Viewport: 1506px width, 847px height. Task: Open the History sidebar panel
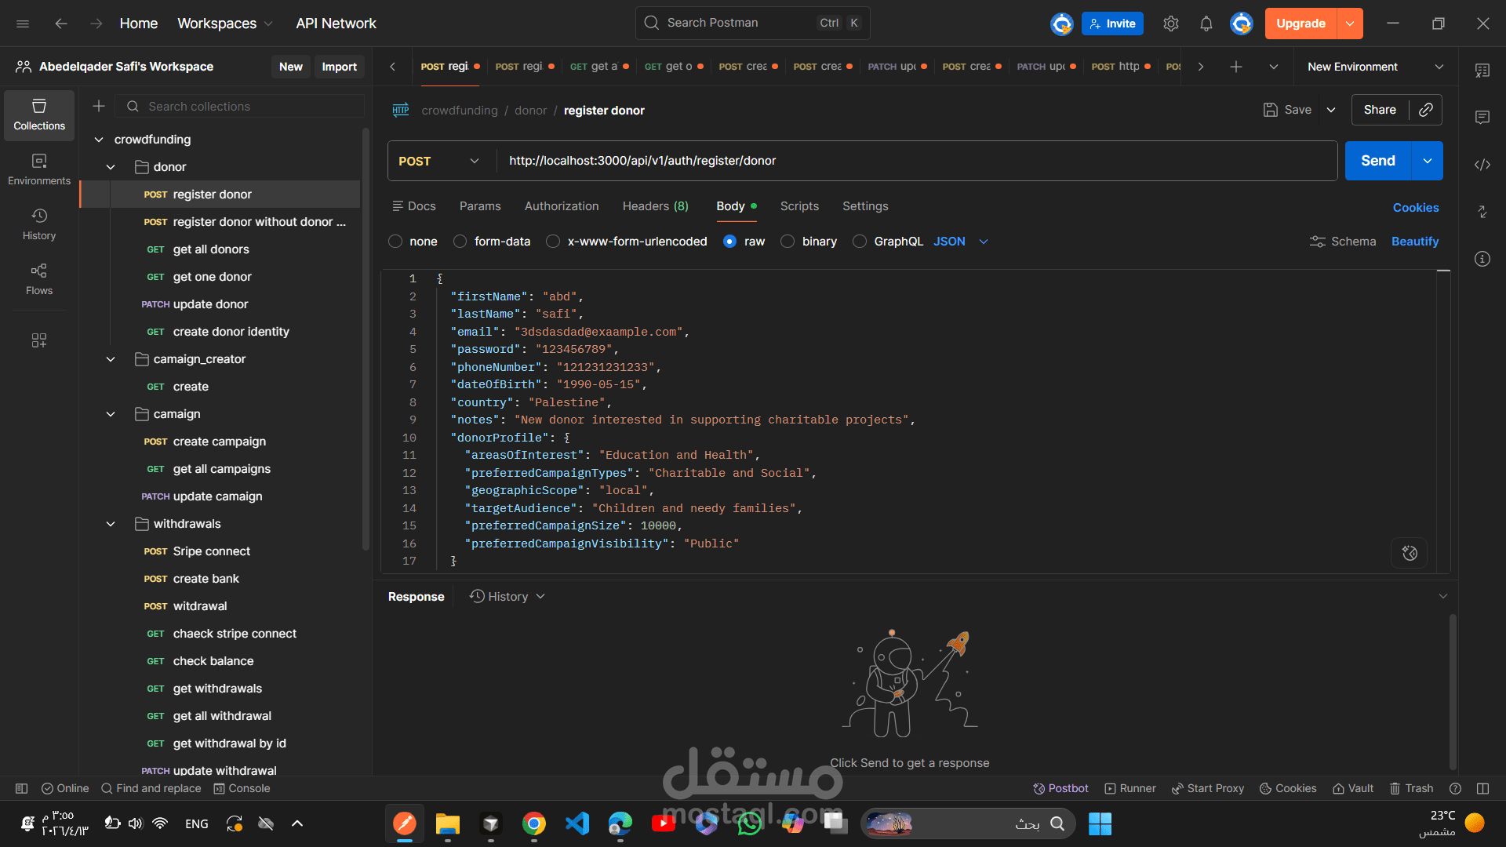(39, 224)
